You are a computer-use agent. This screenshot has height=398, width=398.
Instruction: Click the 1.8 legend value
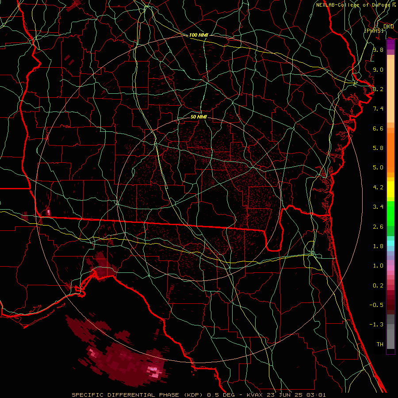tap(378, 246)
